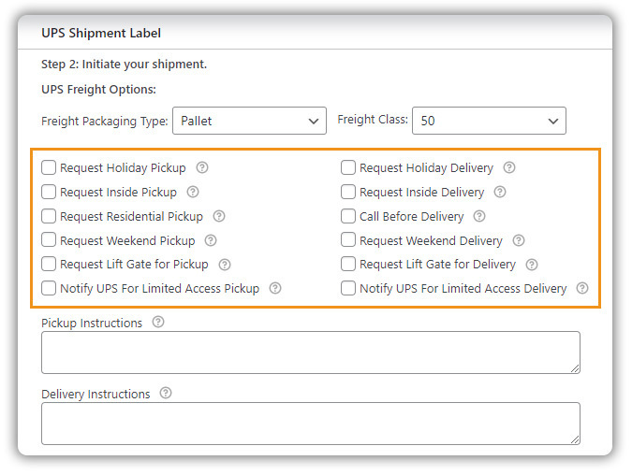Enable Request Weekend Pickup
This screenshot has height=475, width=632.
[x=49, y=240]
